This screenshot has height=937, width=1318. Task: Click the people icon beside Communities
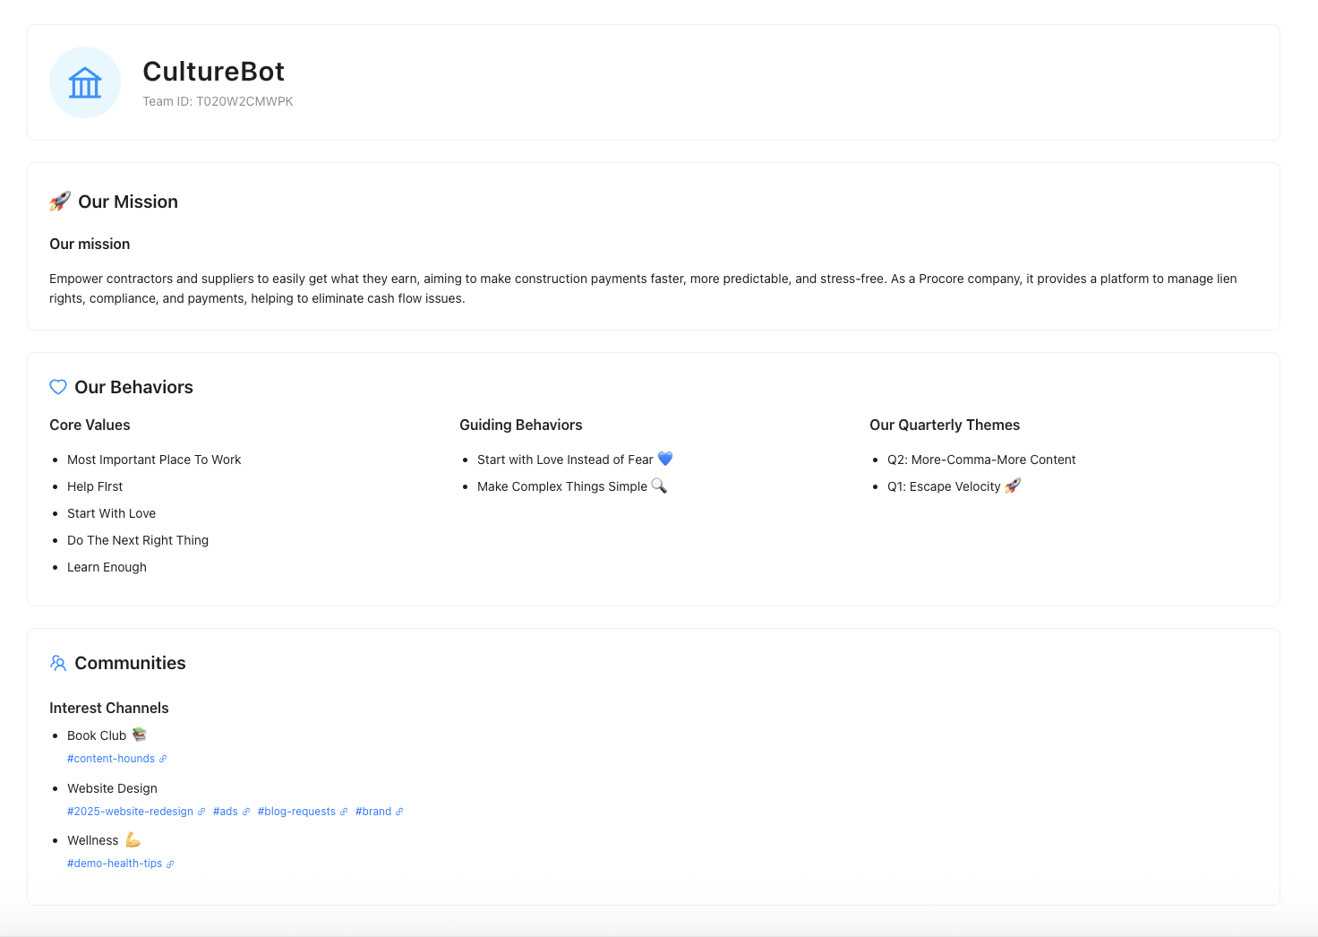(58, 663)
